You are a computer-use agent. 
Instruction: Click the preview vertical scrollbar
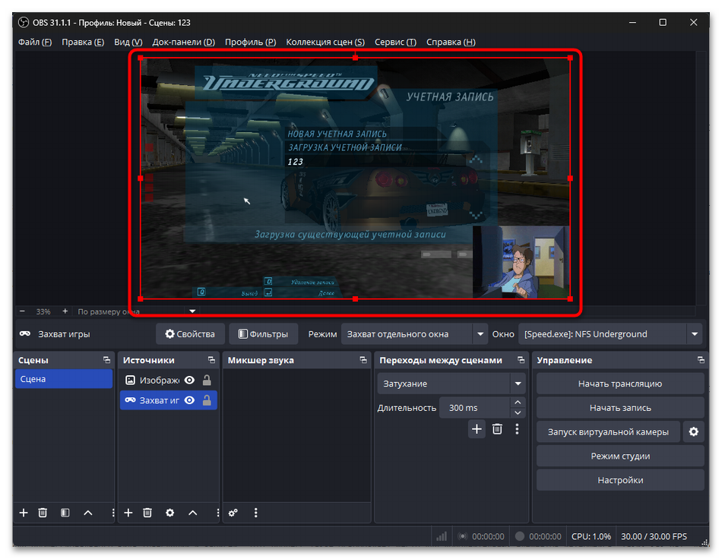point(701,178)
